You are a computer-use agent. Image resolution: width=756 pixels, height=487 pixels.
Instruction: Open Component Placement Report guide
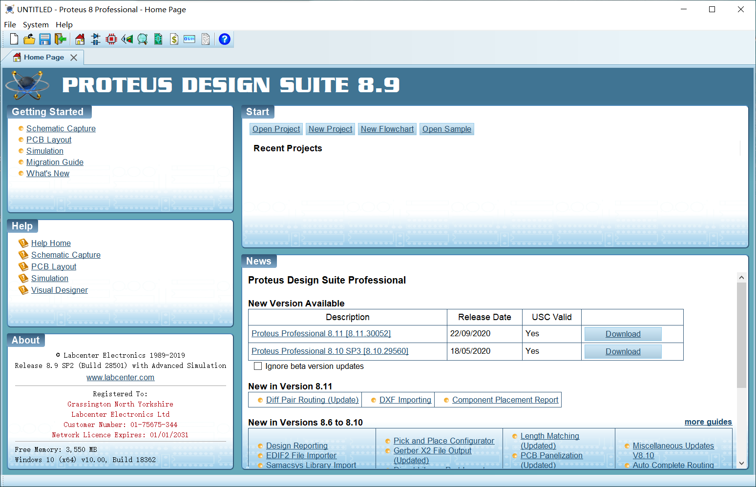coord(505,400)
